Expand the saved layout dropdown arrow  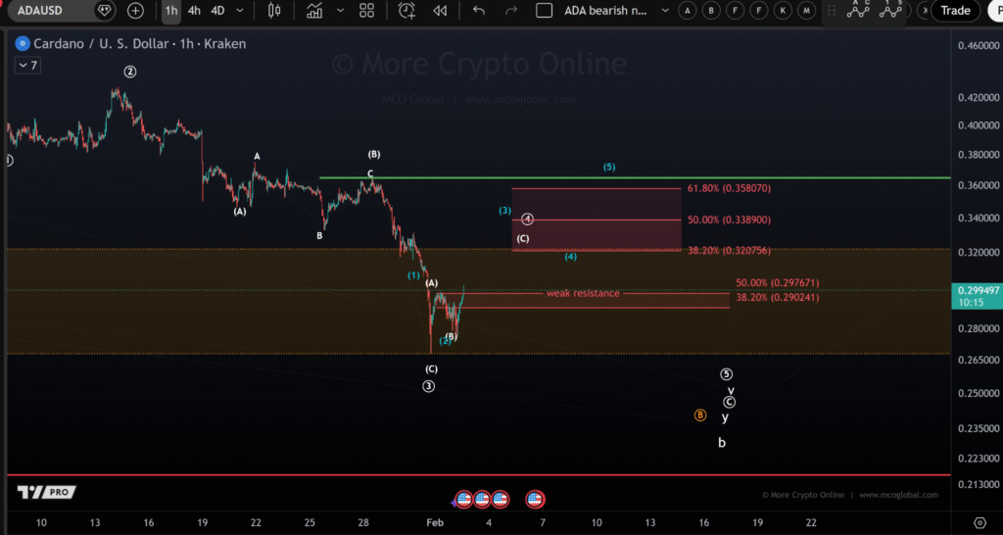665,10
